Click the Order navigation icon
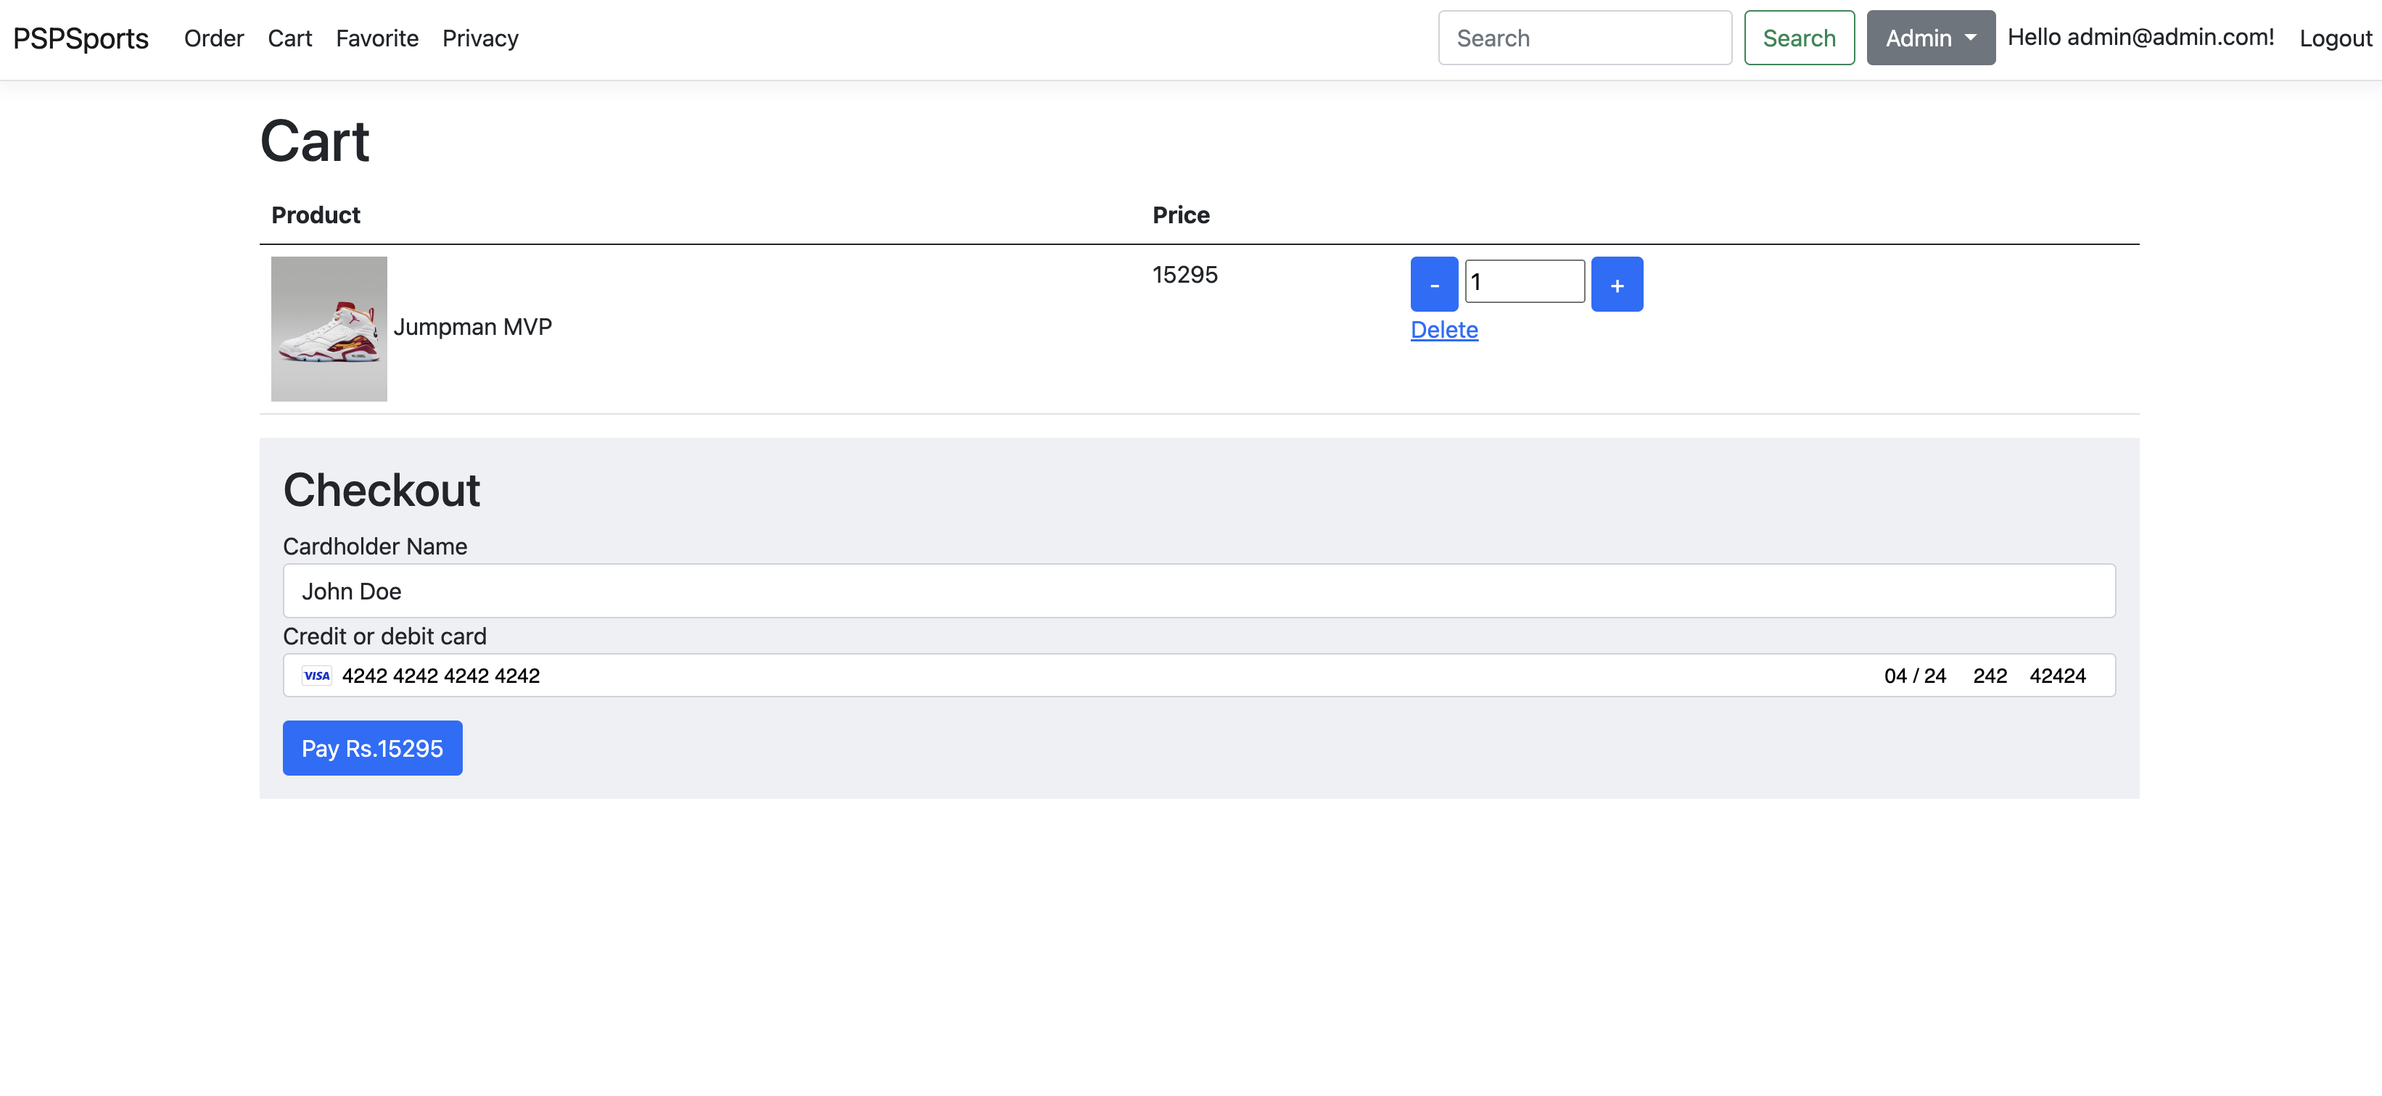Viewport: 2382px width, 1096px height. [213, 38]
